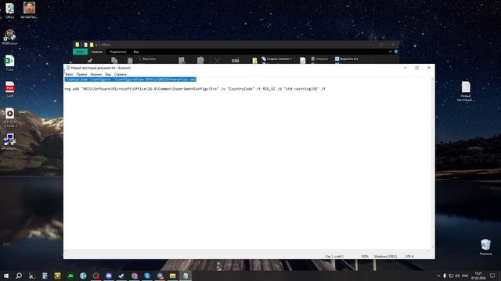Viewport: 501px width, 281px height.
Task: Open the white checkmark app in taskbar
Action: 121,276
